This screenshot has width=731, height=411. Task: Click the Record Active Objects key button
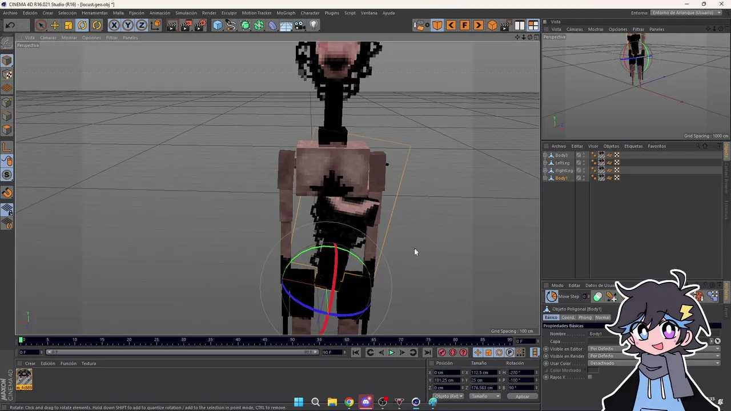tap(441, 352)
